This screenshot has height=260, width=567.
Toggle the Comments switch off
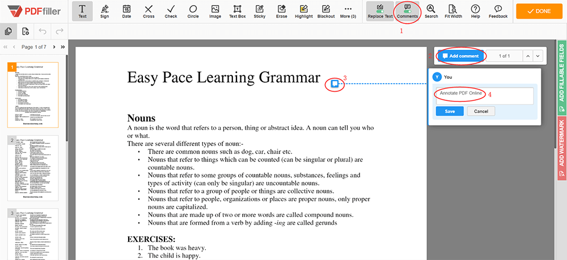pyautogui.click(x=407, y=11)
